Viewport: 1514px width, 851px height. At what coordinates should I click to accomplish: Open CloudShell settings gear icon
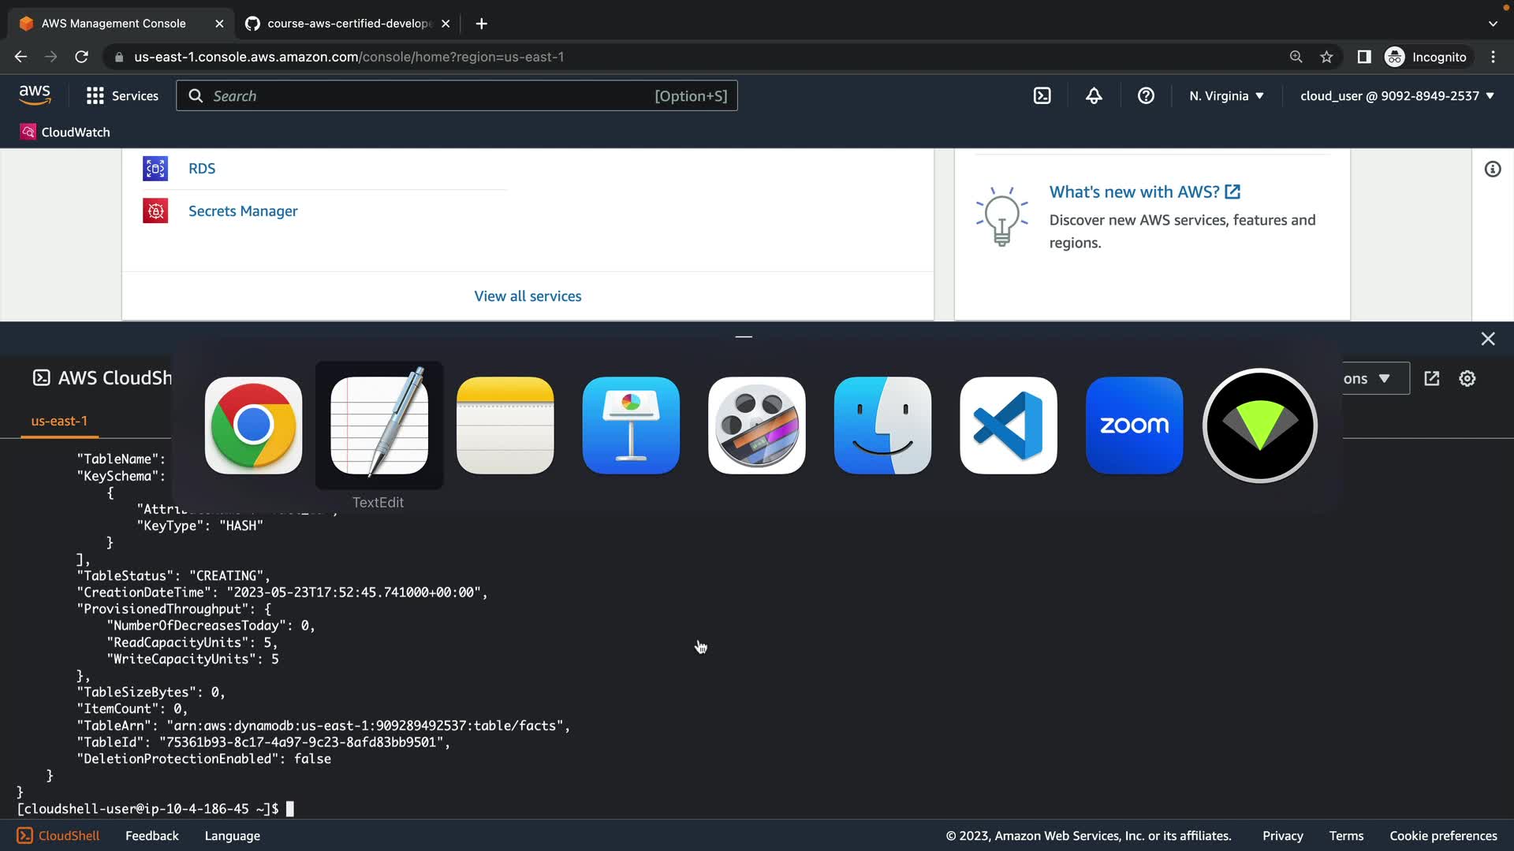(1467, 379)
